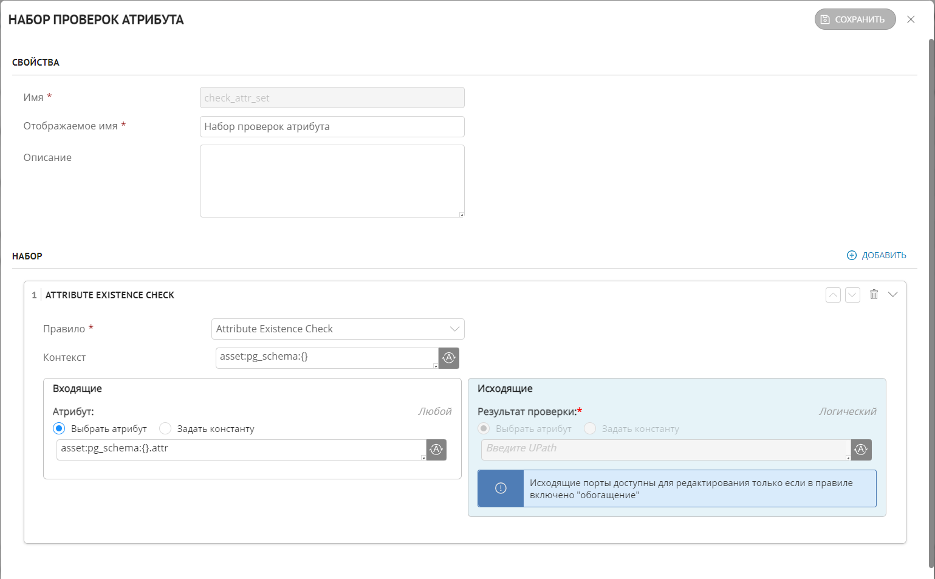The height and width of the screenshot is (579, 935).
Task: Close the attribute check set dialog
Action: [911, 19]
